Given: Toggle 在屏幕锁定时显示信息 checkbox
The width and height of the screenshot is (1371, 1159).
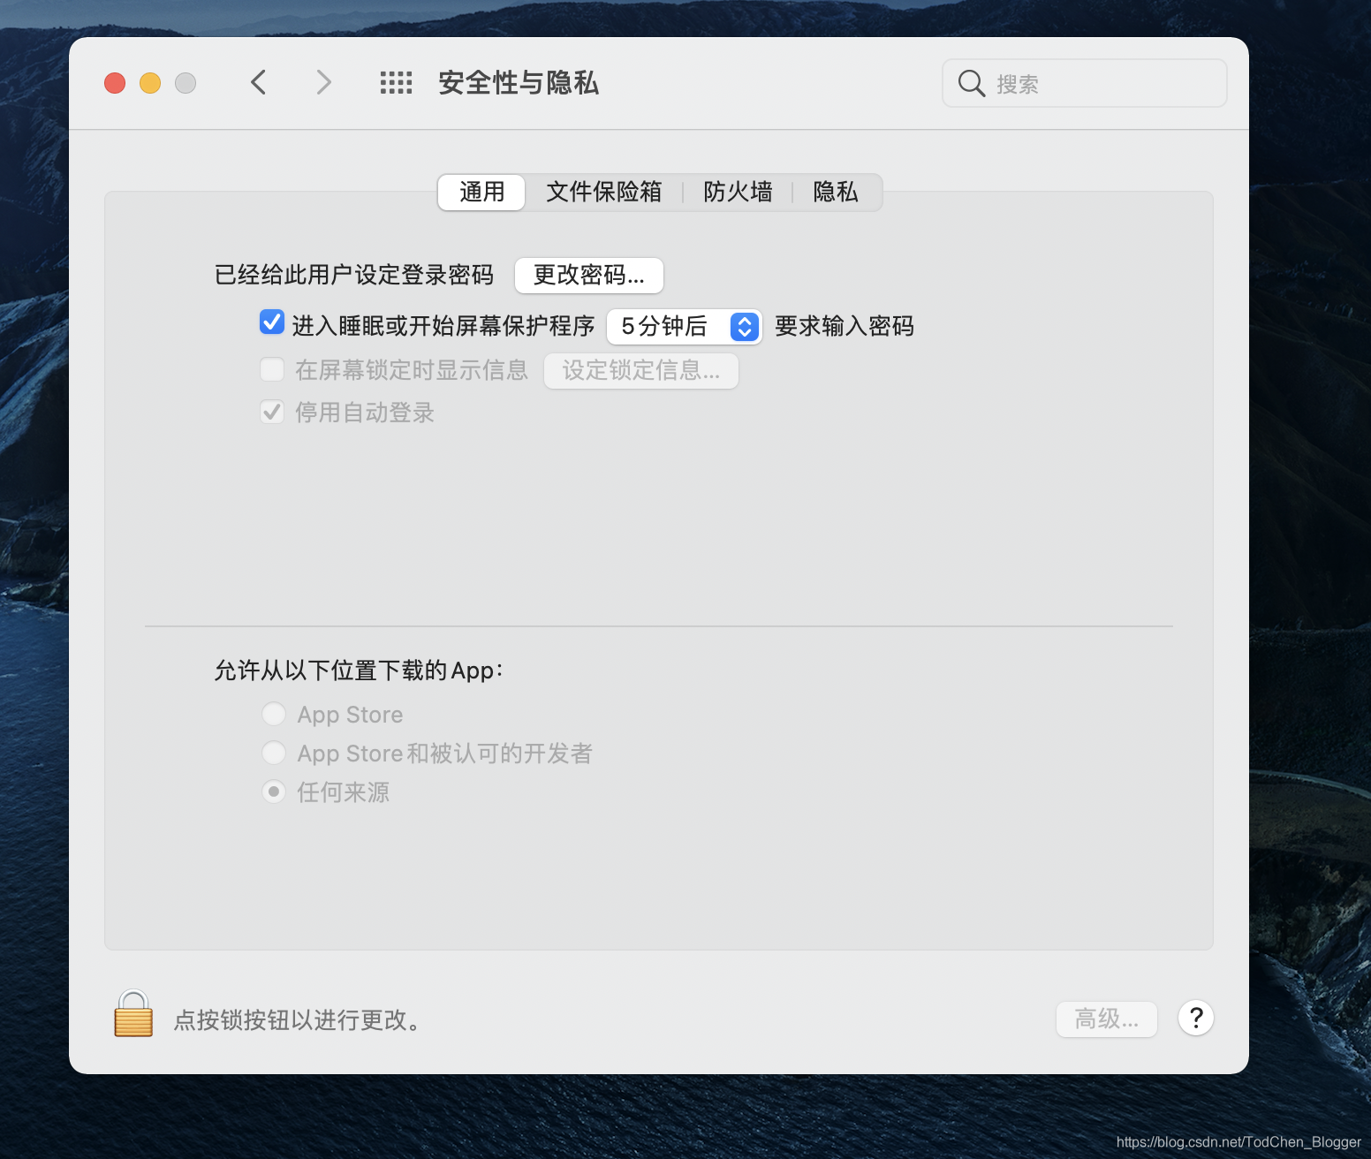Looking at the screenshot, I should 272,368.
